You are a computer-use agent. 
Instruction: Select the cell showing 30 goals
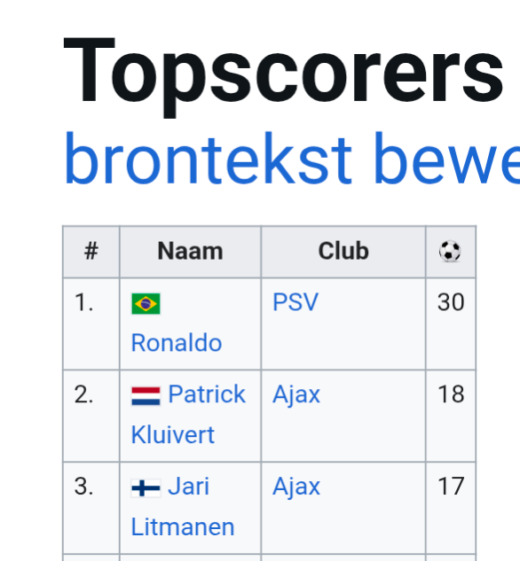tap(451, 323)
